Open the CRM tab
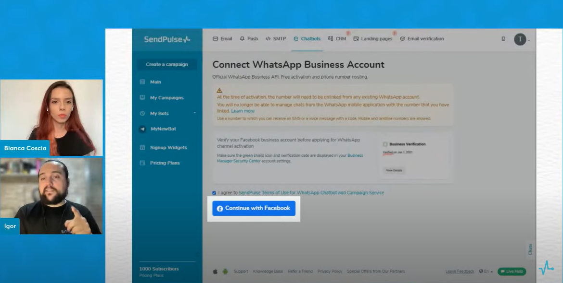 (337, 39)
